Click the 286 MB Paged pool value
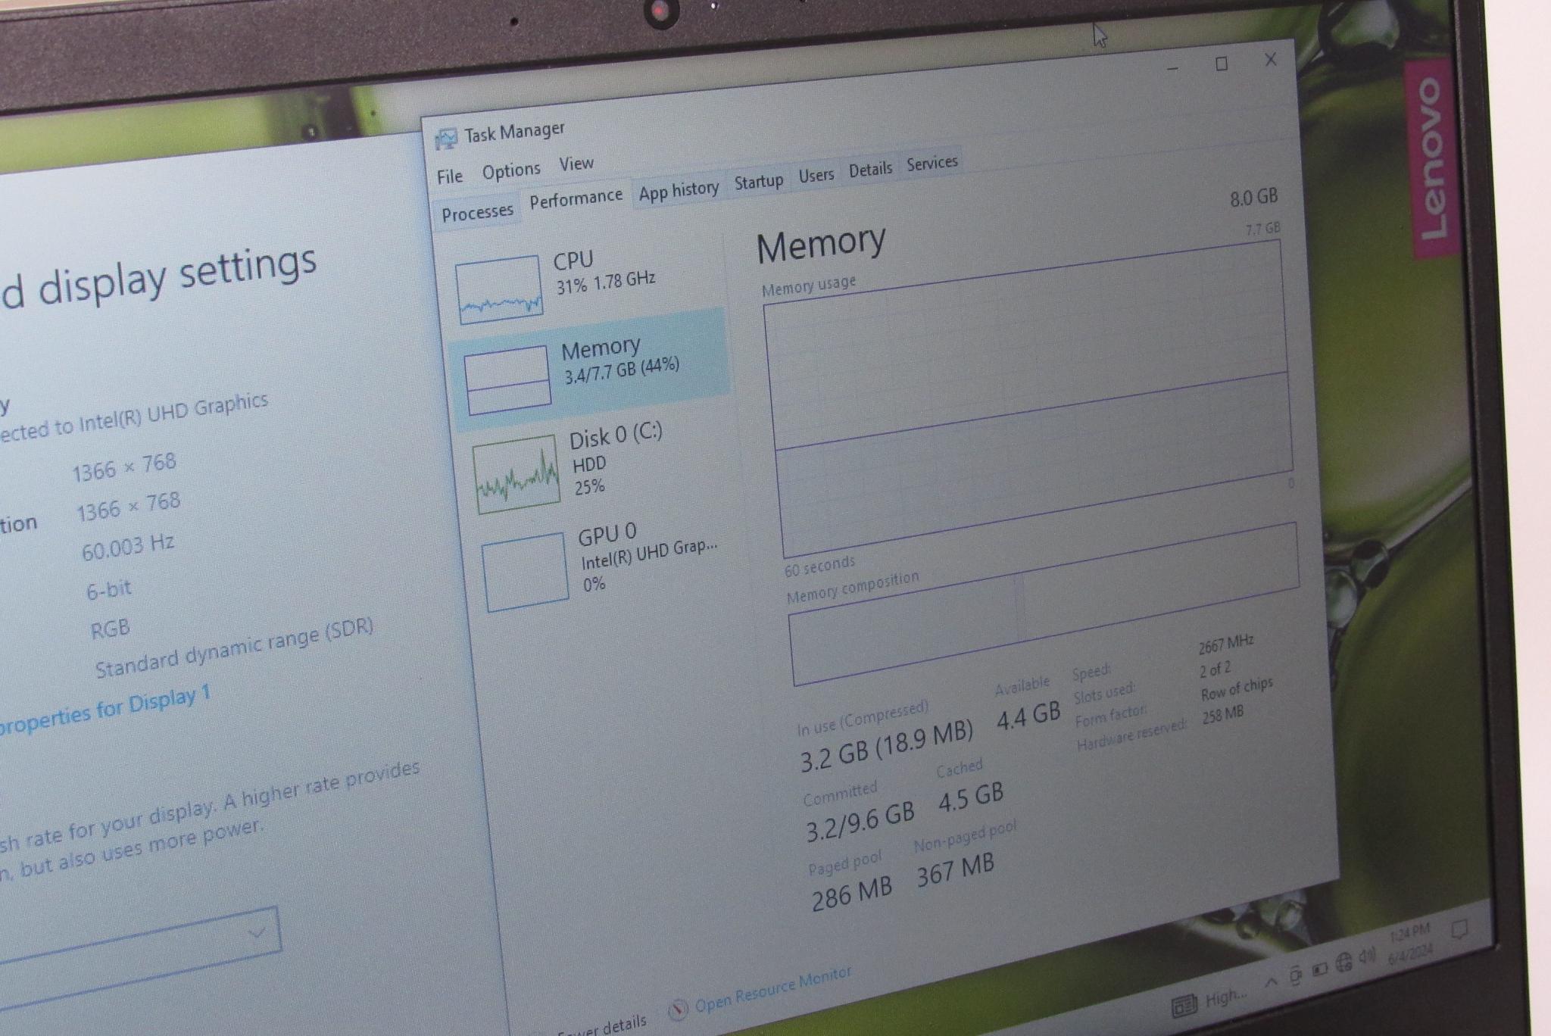Screen dimensions: 1551x1036 [x=851, y=894]
